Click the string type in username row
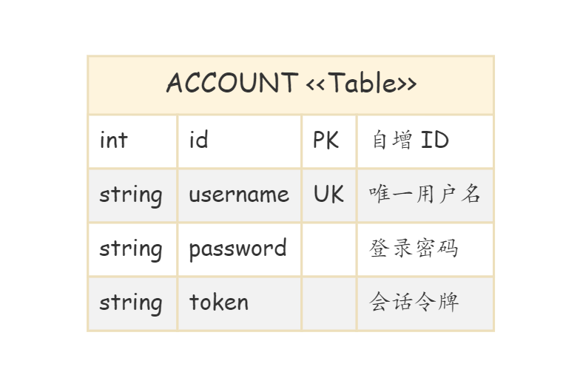This screenshot has height=375, width=580. (132, 195)
